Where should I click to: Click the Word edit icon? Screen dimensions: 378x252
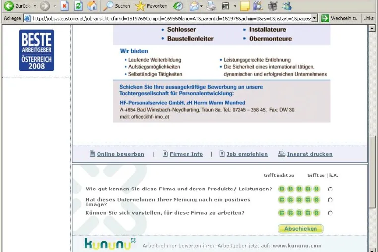(225, 6)
